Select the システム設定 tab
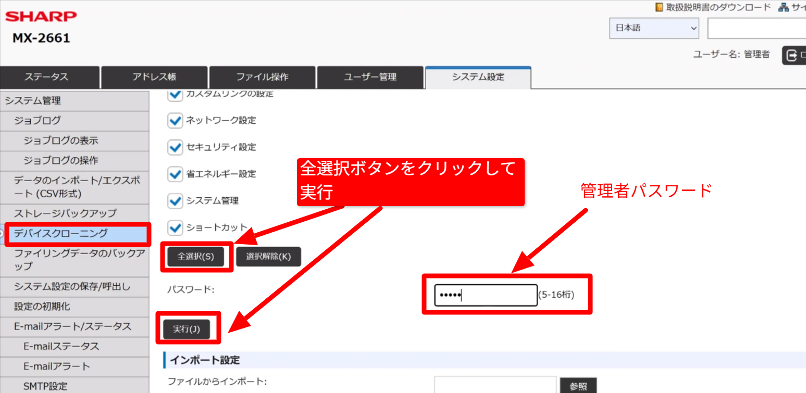The height and width of the screenshot is (393, 806). (478, 77)
